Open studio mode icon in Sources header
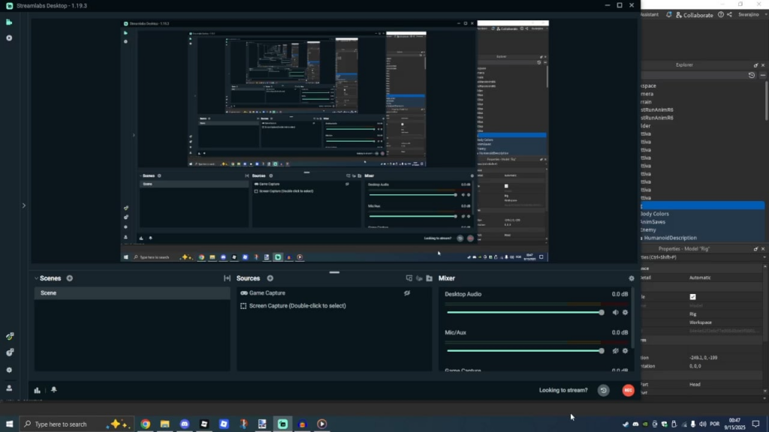The height and width of the screenshot is (432, 769). click(409, 278)
